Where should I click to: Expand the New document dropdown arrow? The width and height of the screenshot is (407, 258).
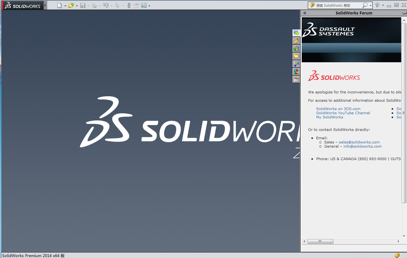(x=65, y=6)
